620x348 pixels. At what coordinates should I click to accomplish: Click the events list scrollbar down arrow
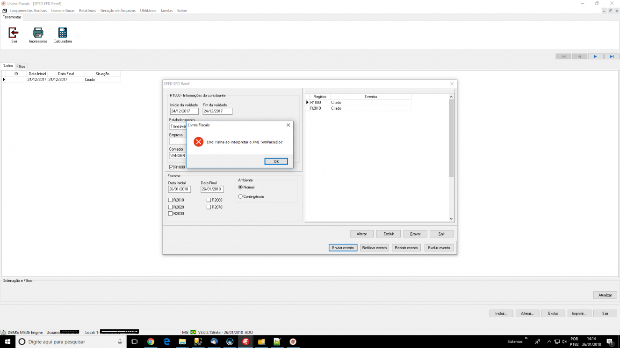pos(451,219)
